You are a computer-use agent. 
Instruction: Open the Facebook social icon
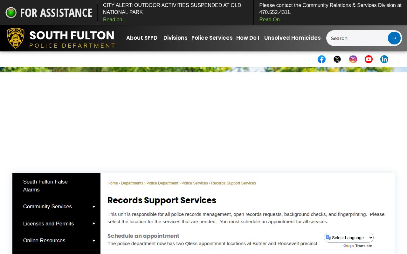pyautogui.click(x=321, y=59)
